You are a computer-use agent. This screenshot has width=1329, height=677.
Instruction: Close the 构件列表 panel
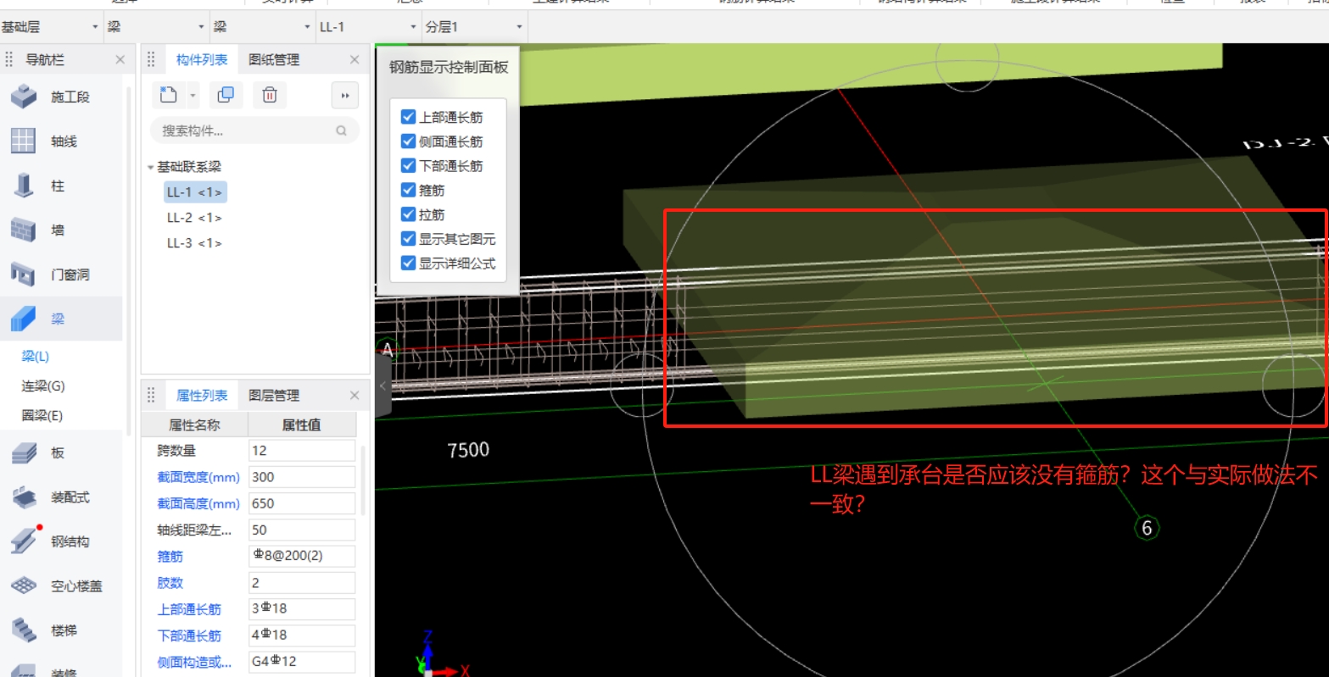click(355, 59)
